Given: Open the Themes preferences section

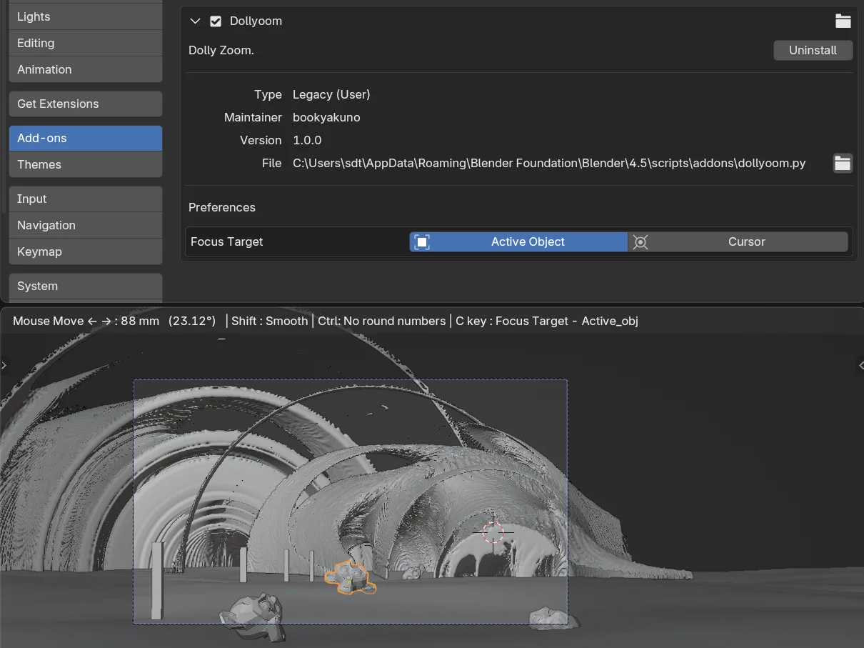Looking at the screenshot, I should (85, 164).
